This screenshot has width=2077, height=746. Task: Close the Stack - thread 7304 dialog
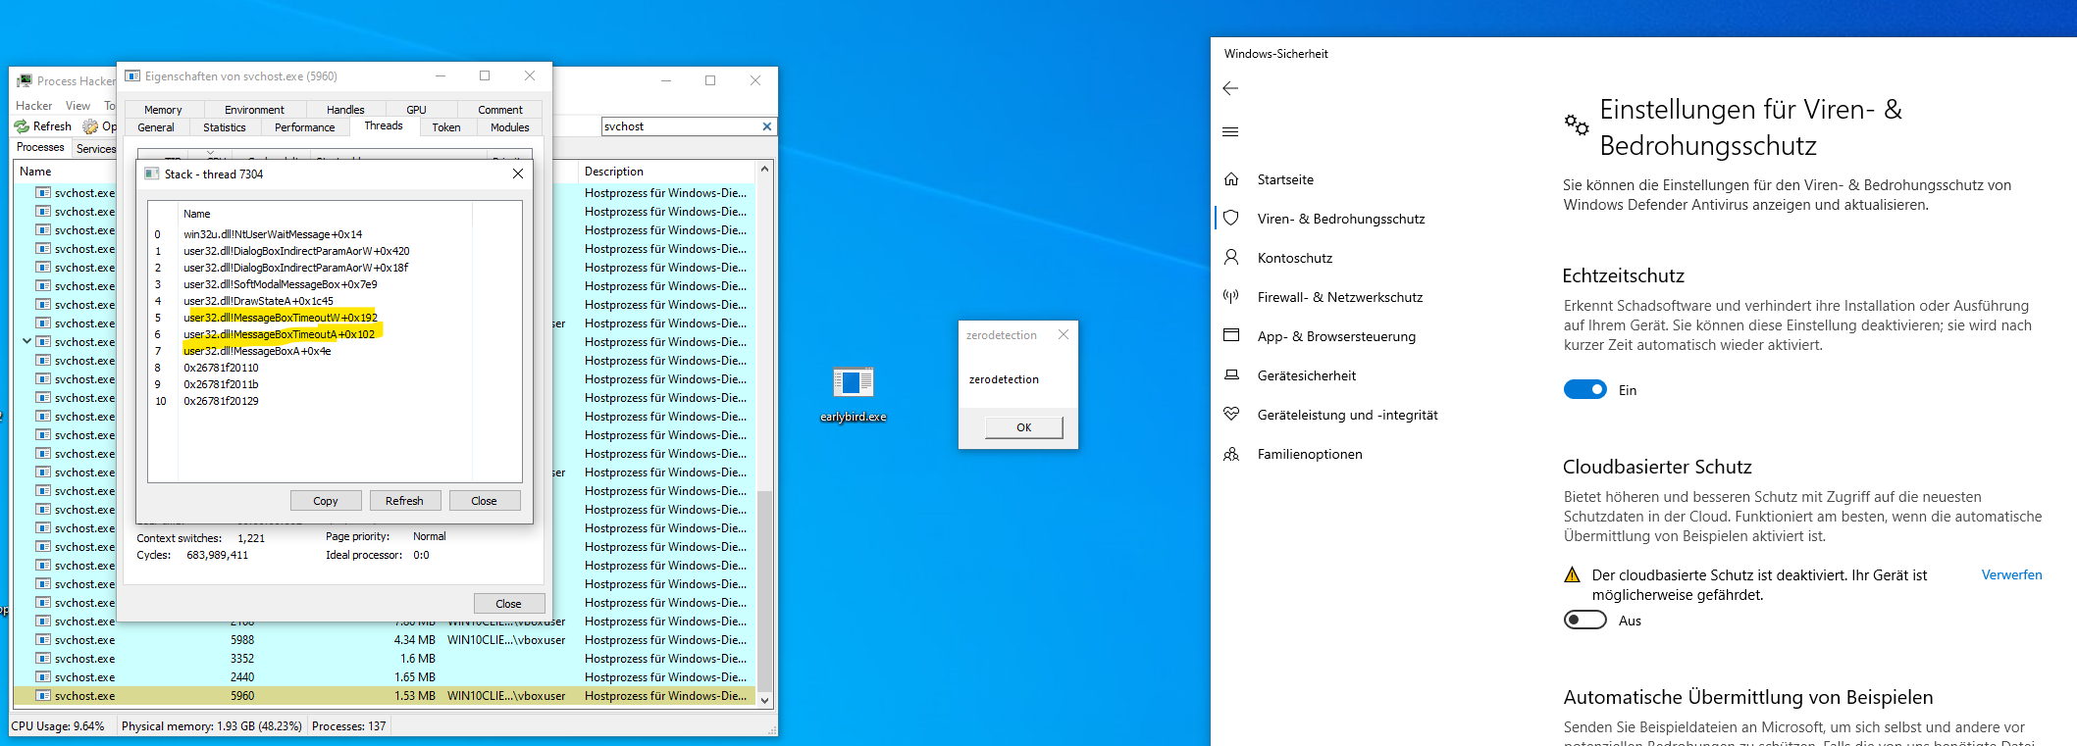pyautogui.click(x=518, y=174)
